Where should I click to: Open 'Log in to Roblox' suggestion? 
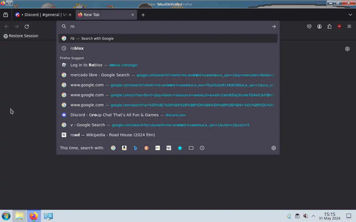click(168, 65)
